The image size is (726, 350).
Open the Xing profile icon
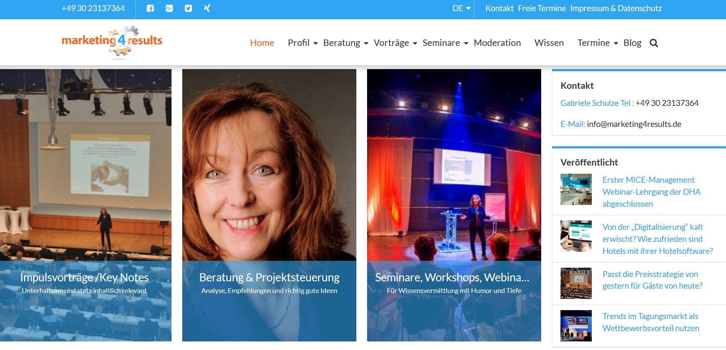coord(207,8)
